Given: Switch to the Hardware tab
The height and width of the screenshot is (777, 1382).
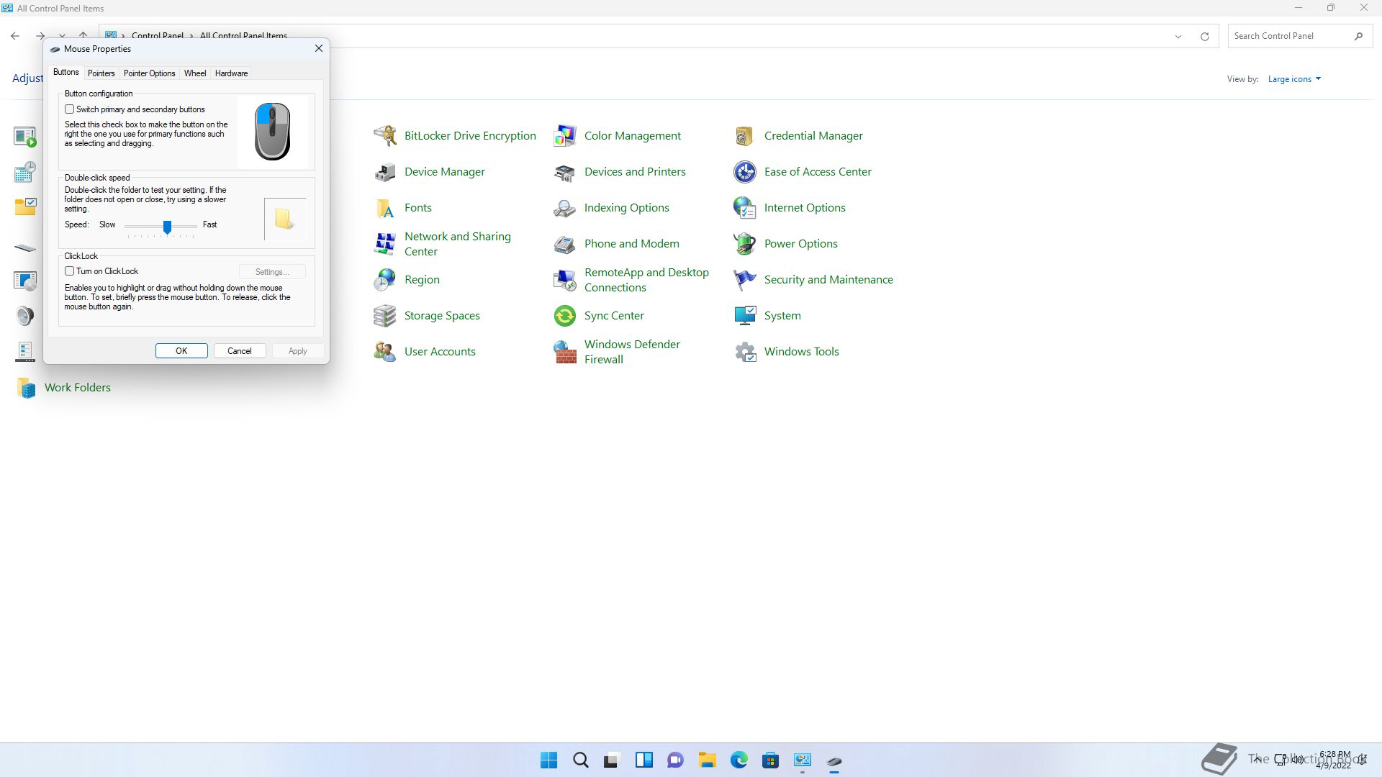Looking at the screenshot, I should point(231,73).
